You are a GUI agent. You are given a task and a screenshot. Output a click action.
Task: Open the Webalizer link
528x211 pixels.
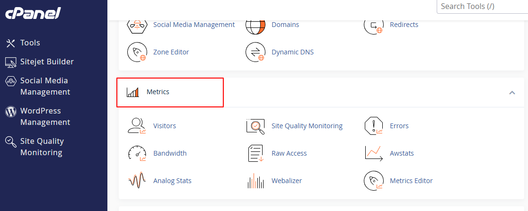tap(287, 181)
